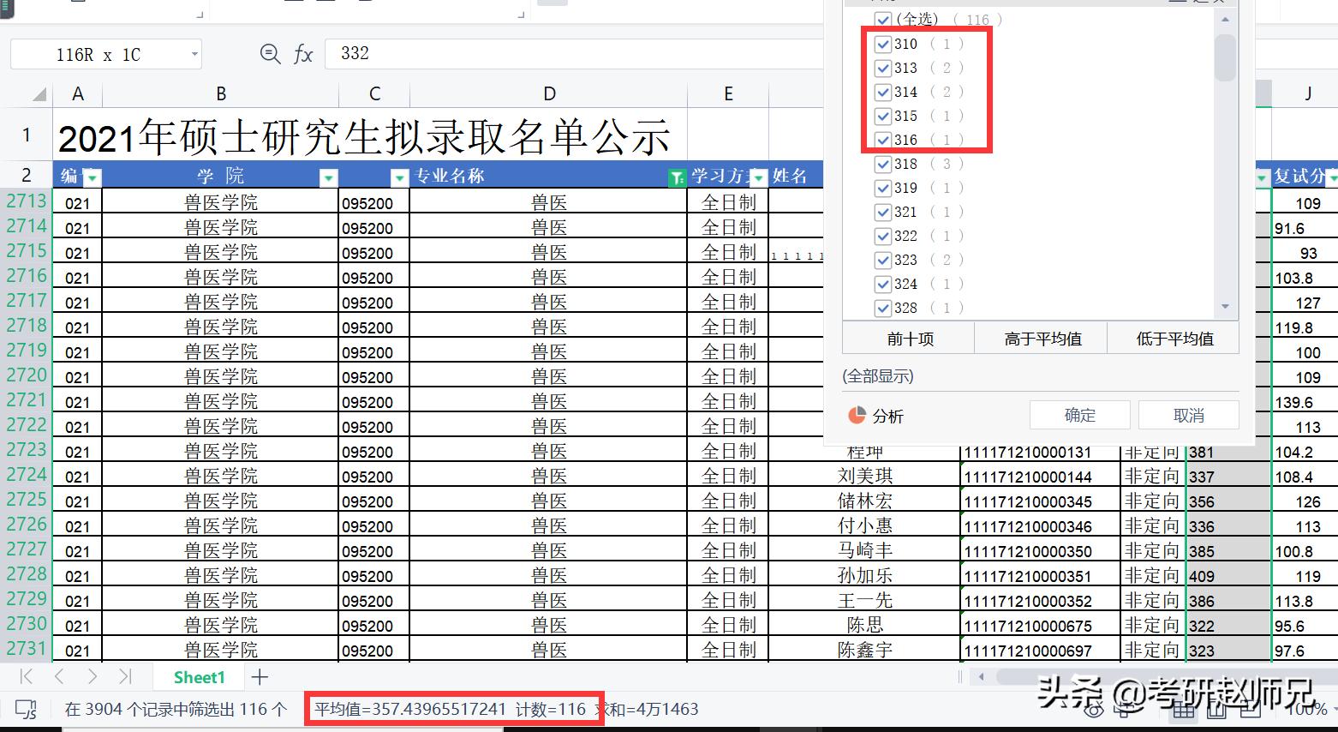1338x732 pixels.
Task: Click the 确定 button to apply filter
Action: [x=1079, y=415]
